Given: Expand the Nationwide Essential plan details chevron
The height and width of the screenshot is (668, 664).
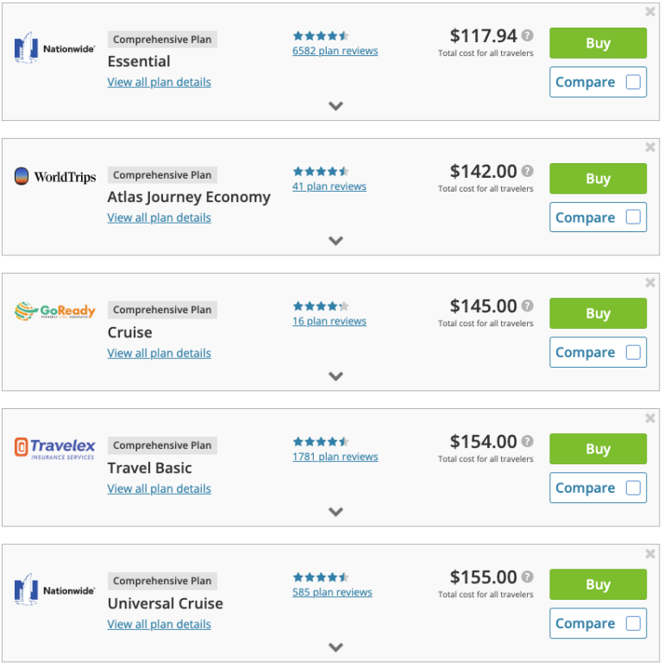Looking at the screenshot, I should (x=336, y=106).
